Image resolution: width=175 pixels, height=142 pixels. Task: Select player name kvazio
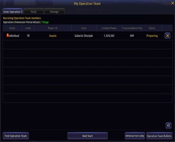[x=53, y=36]
